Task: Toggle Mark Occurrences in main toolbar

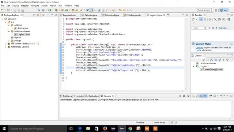Action: click(x=92, y=10)
